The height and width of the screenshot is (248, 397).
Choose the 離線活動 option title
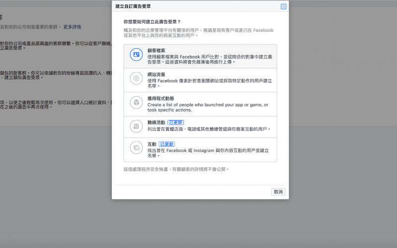156,123
